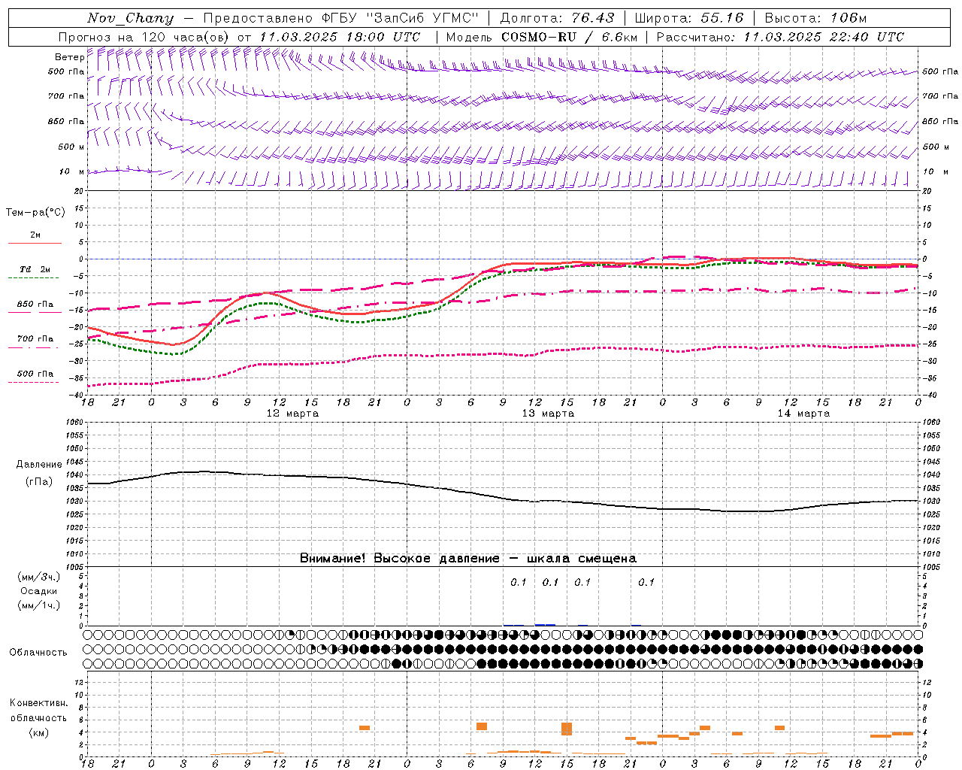Click the model name COSMO-RU / 6.6км
Viewport: 962px width, 770px height.
pyautogui.click(x=569, y=37)
